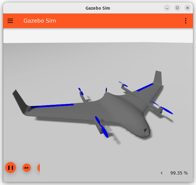Click the upturned right wingtip winglet
Image resolution: width=196 pixels, height=185 pixels.
pyautogui.click(x=158, y=78)
